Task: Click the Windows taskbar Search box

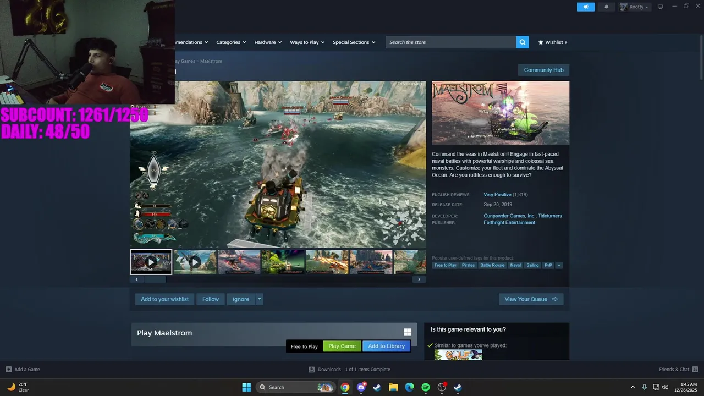Action: [296, 387]
